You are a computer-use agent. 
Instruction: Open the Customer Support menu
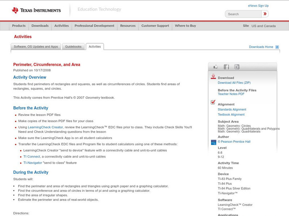coord(155,26)
